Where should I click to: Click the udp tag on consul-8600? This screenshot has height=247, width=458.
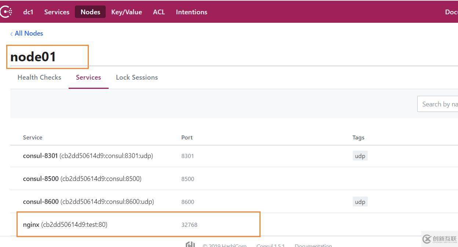pyautogui.click(x=360, y=202)
